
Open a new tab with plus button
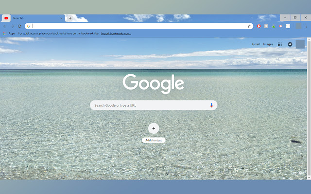point(70,18)
